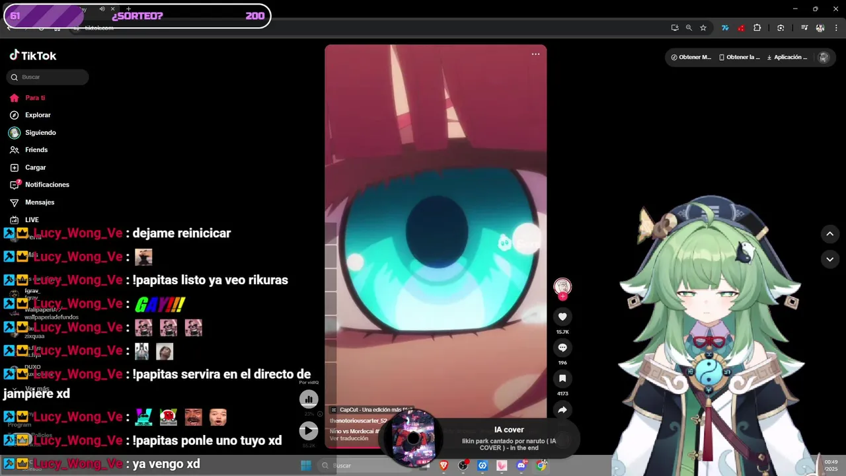This screenshot has height=476, width=846.
Task: Click the Google Lens screenshot search icon
Action: [x=781, y=28]
